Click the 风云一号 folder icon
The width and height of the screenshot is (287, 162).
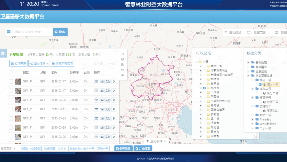click(x=257, y=128)
